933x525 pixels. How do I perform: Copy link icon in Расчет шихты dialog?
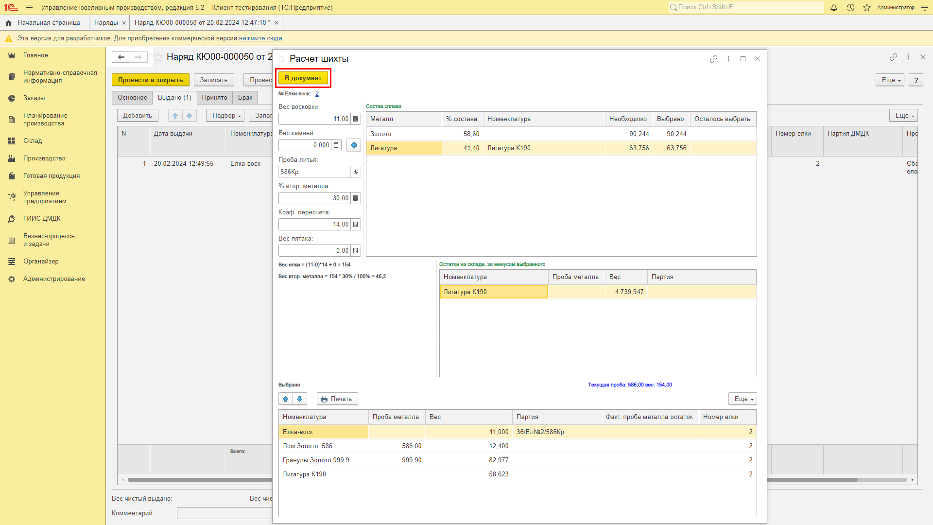click(x=713, y=59)
